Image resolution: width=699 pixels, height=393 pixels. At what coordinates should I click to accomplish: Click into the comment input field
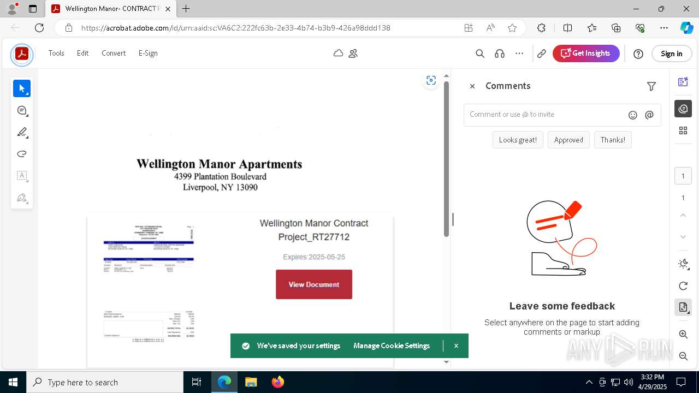tap(546, 115)
